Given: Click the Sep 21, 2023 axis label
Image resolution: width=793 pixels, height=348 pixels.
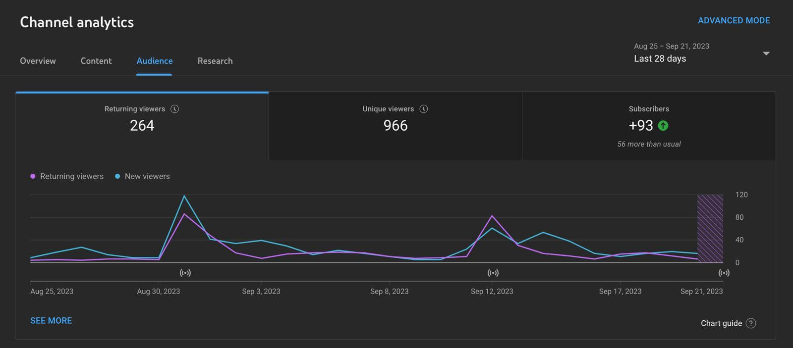Looking at the screenshot, I should coord(701,292).
